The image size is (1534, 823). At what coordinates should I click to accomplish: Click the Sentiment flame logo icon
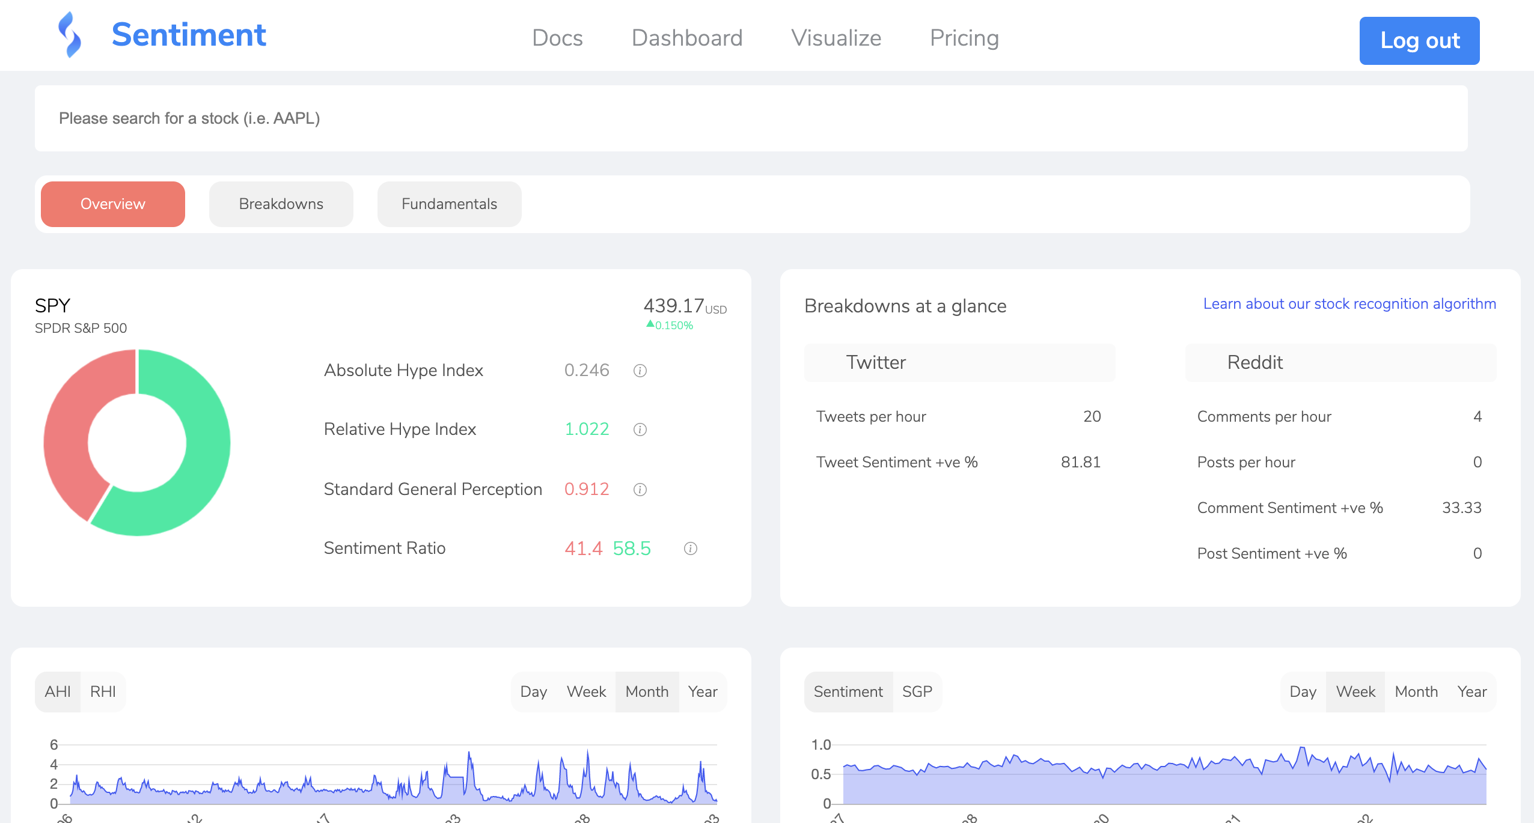pyautogui.click(x=70, y=35)
